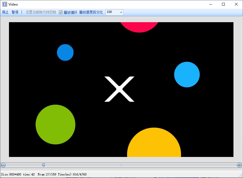This screenshot has height=178, width=243.
Task: Click the green circle in the video
Action: click(55, 125)
